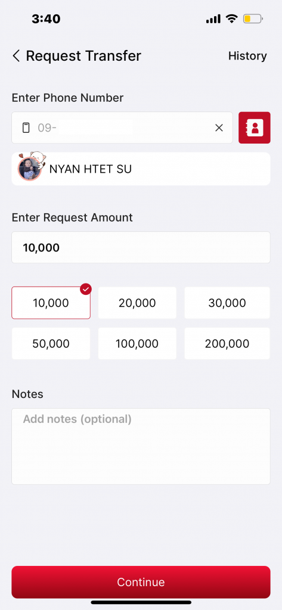Tap the Add notes text area

[x=141, y=446]
